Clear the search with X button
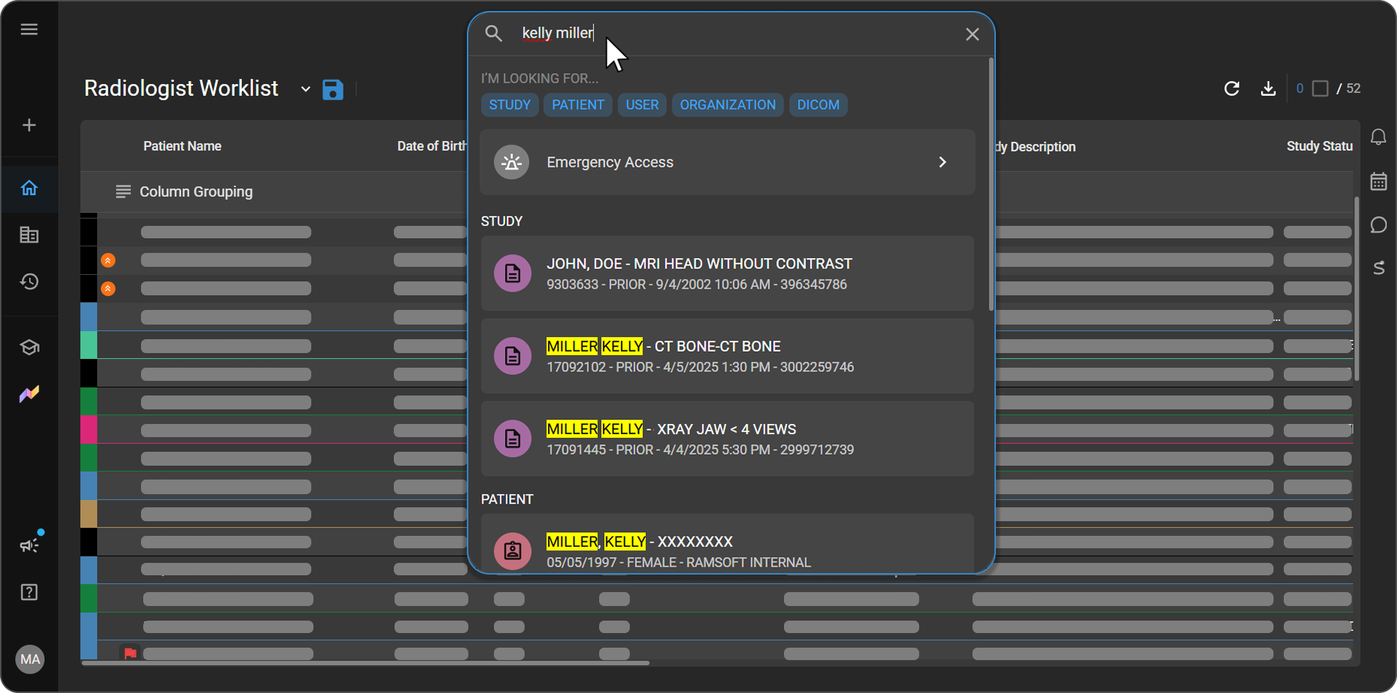This screenshot has height=693, width=1397. [x=972, y=34]
